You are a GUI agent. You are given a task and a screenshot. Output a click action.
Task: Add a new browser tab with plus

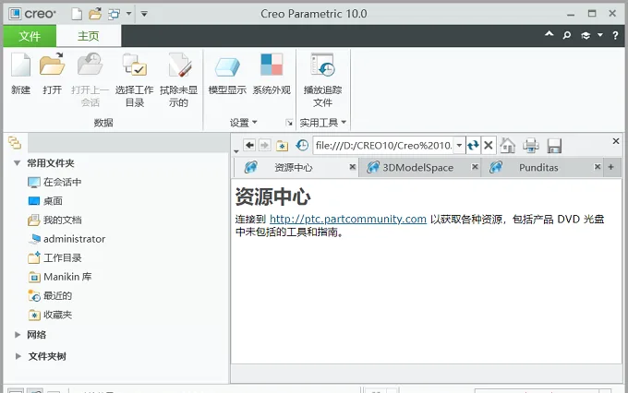[x=611, y=167]
